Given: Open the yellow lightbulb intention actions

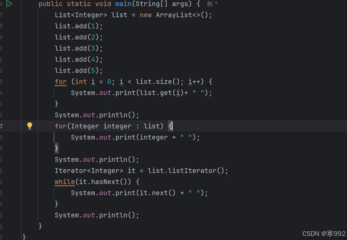Looking at the screenshot, I should tap(30, 126).
